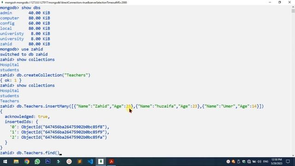The width and height of the screenshot is (295, 166).
Task: Open the teal arrow app in taskbar
Action: [59, 161]
